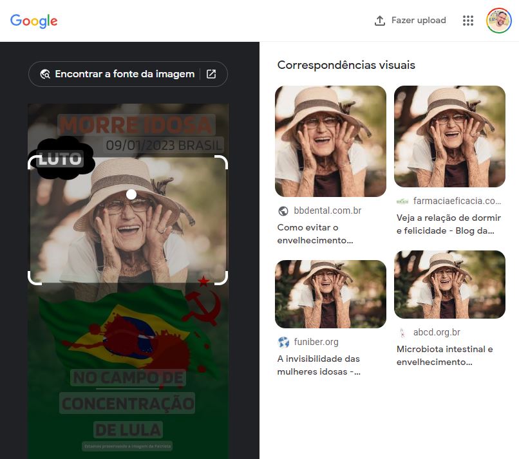Select the funiber.org result thumbnail

pyautogui.click(x=330, y=294)
